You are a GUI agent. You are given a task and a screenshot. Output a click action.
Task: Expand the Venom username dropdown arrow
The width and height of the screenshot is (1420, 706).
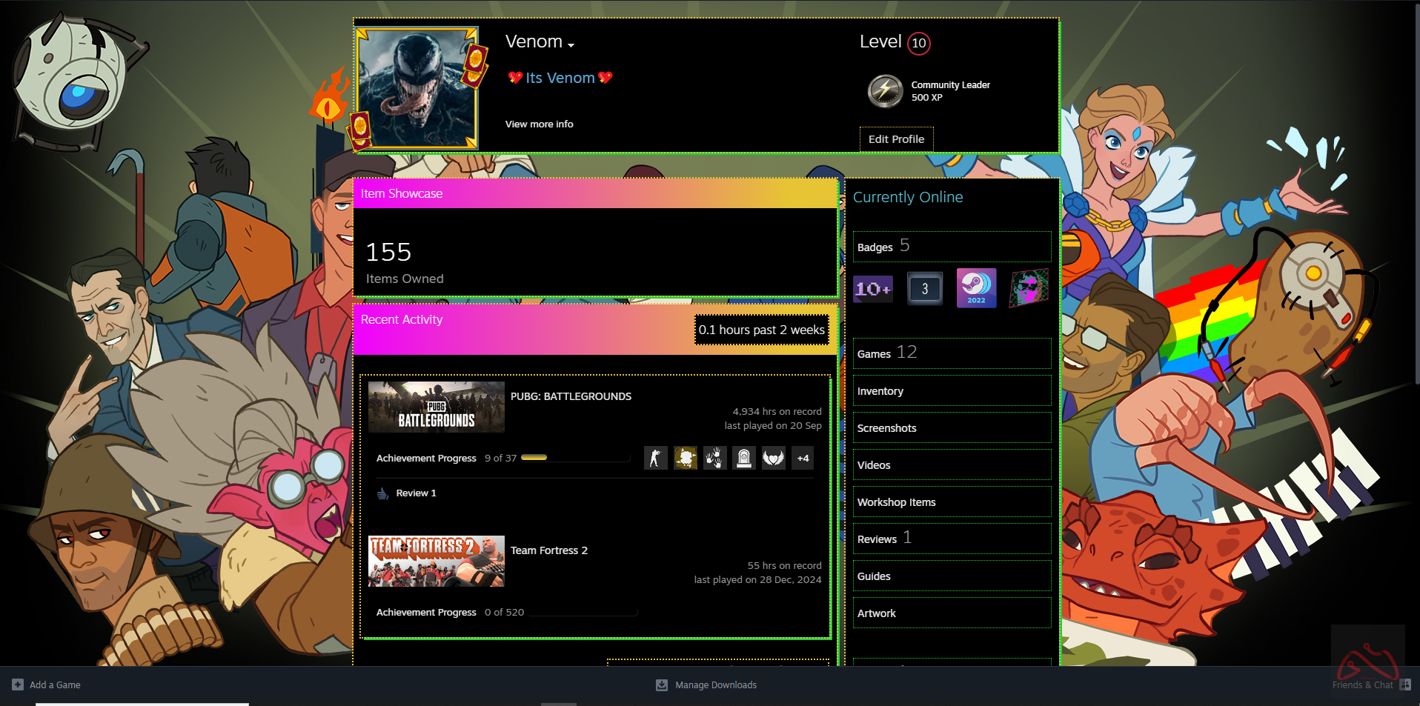point(571,45)
